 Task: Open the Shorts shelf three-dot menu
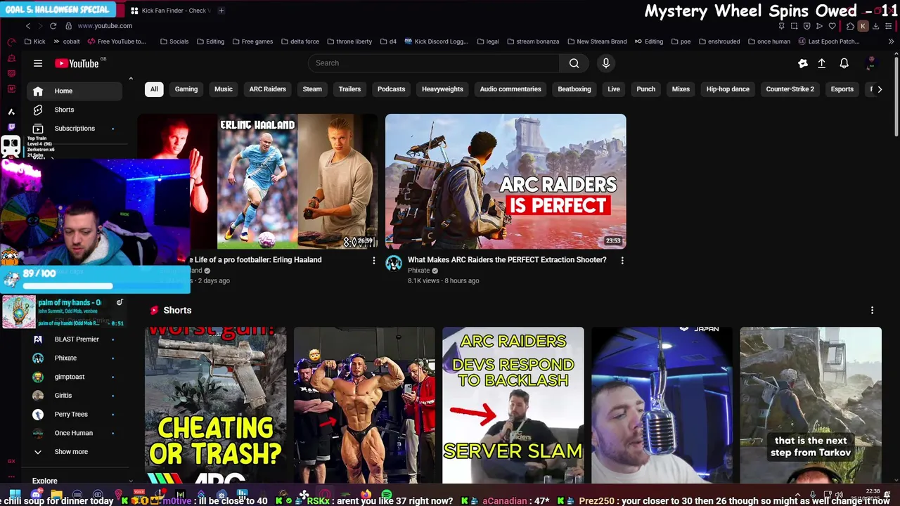(872, 311)
